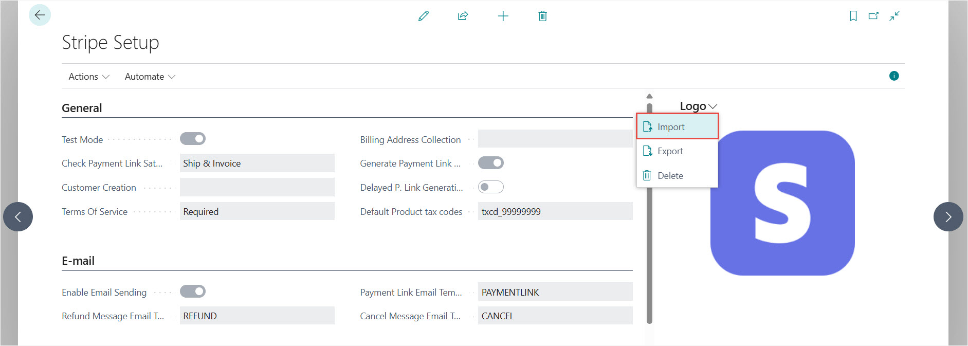Click the collapse page arrows icon
Viewport: 968px width, 346px height.
pyautogui.click(x=894, y=16)
